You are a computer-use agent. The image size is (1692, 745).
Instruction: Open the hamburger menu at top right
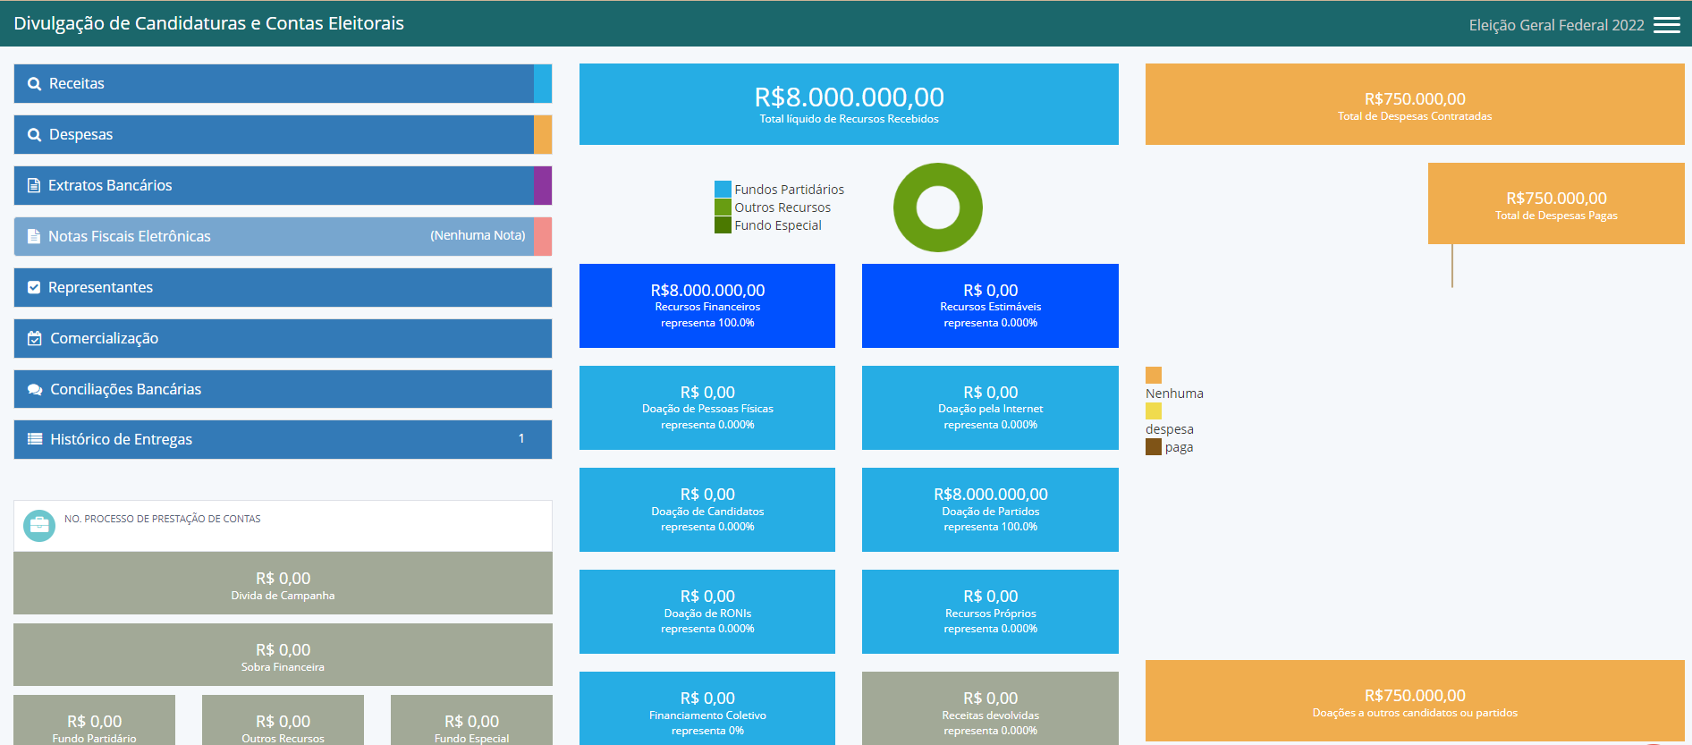click(x=1666, y=25)
